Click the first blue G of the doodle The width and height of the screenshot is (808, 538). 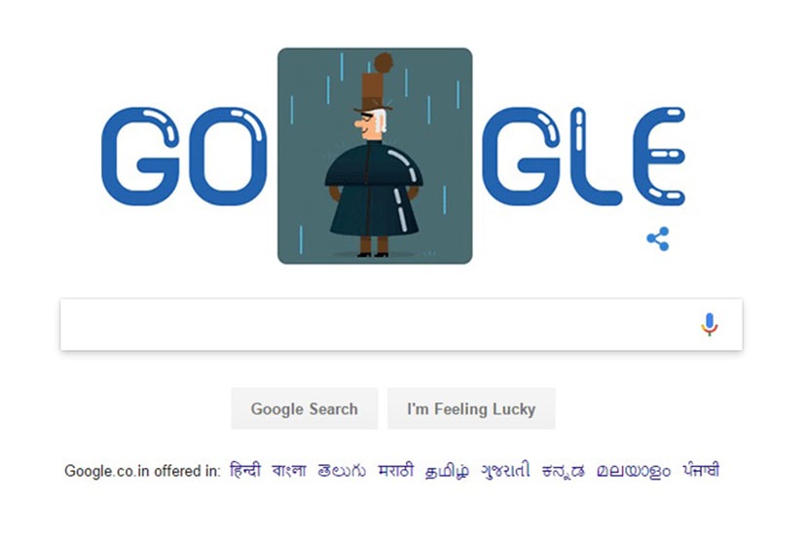(x=140, y=157)
